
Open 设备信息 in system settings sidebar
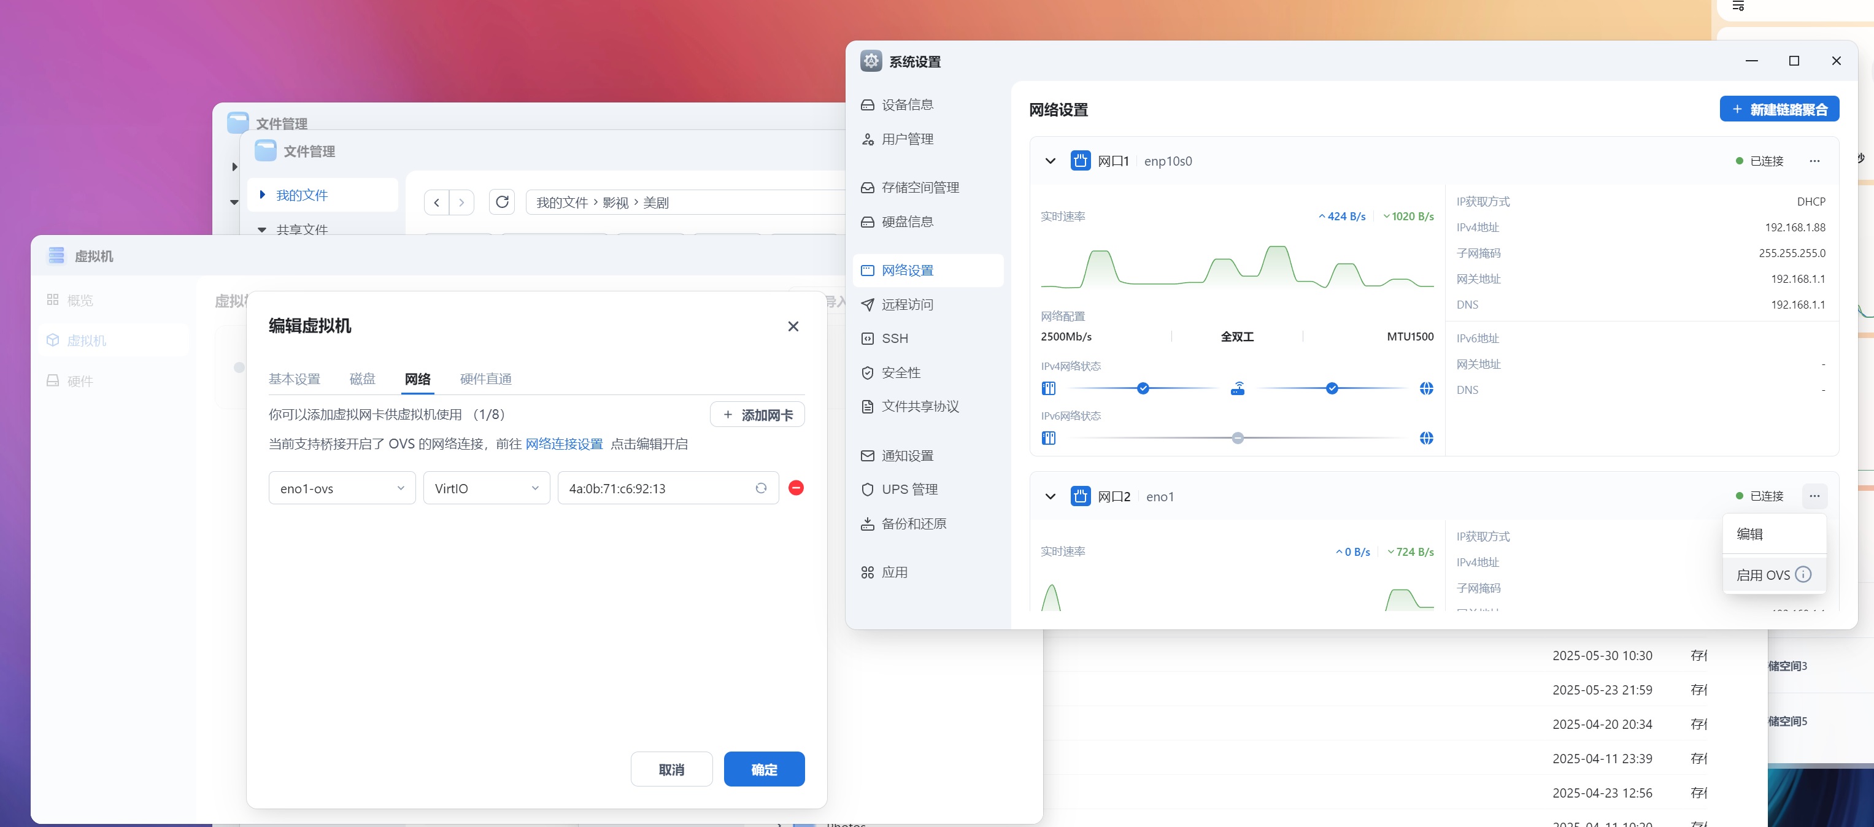pos(907,104)
